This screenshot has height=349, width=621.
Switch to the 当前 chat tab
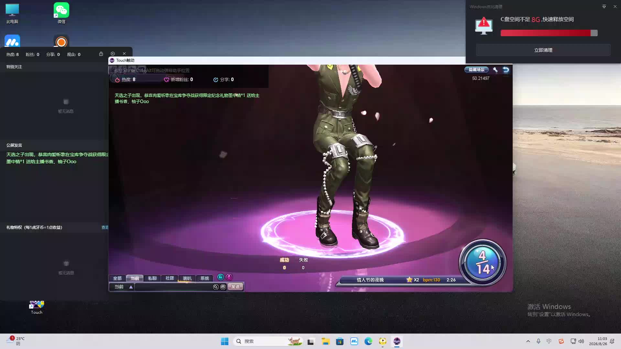click(x=135, y=278)
